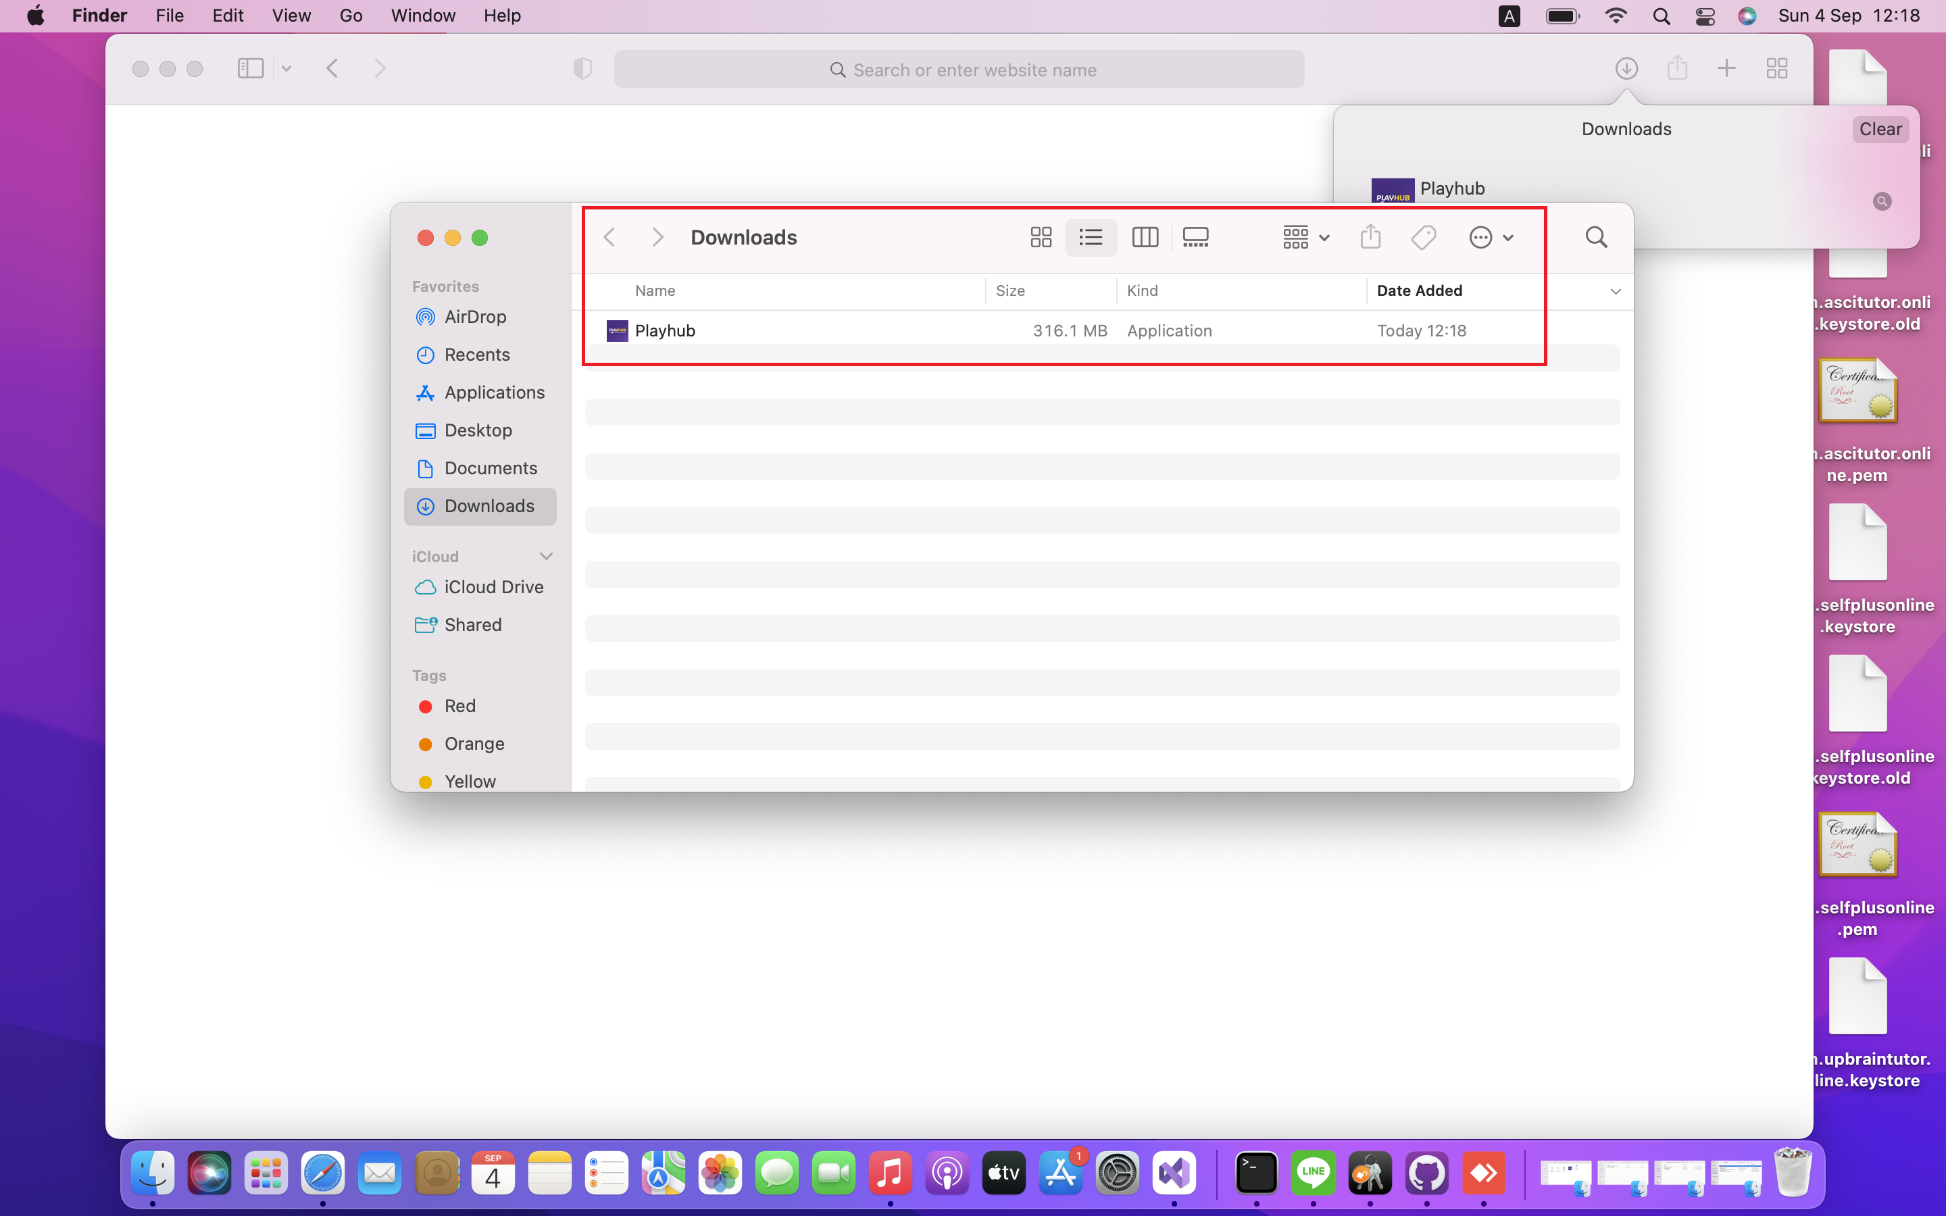Click Clear in Safari Downloads popover
1946x1216 pixels.
point(1880,130)
